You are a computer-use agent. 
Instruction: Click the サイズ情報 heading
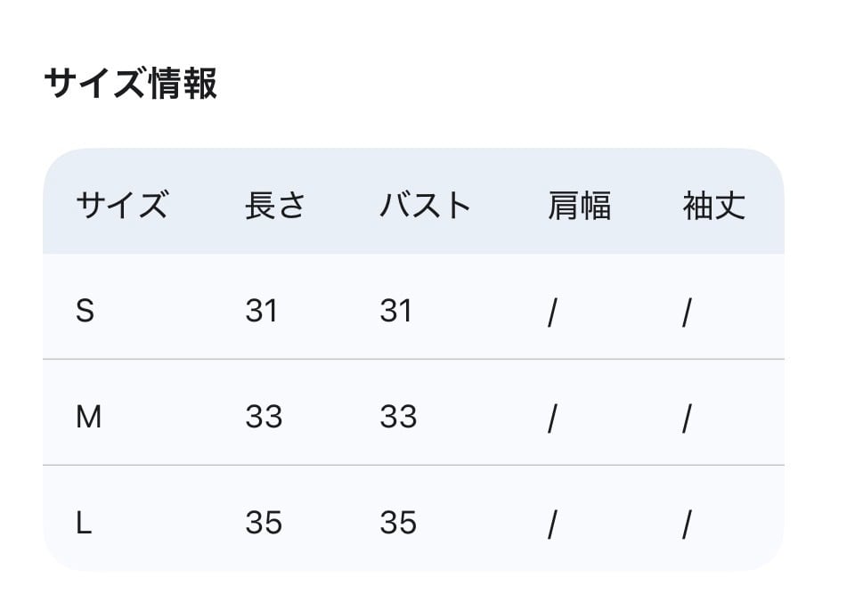130,85
